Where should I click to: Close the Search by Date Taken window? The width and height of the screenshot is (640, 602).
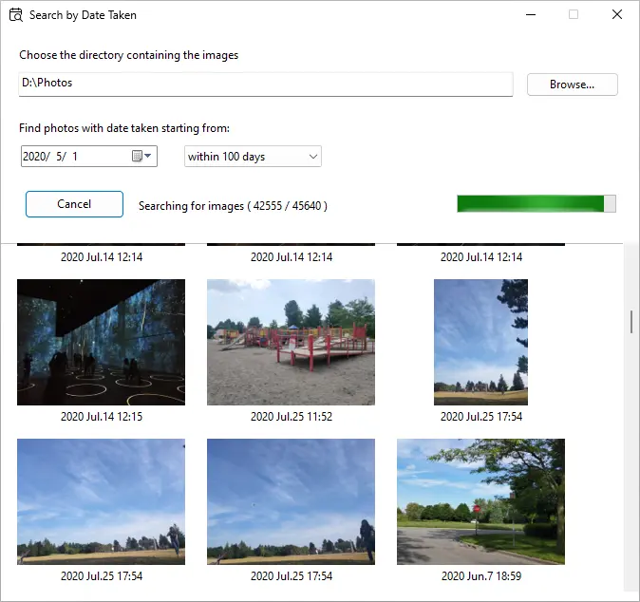(617, 14)
